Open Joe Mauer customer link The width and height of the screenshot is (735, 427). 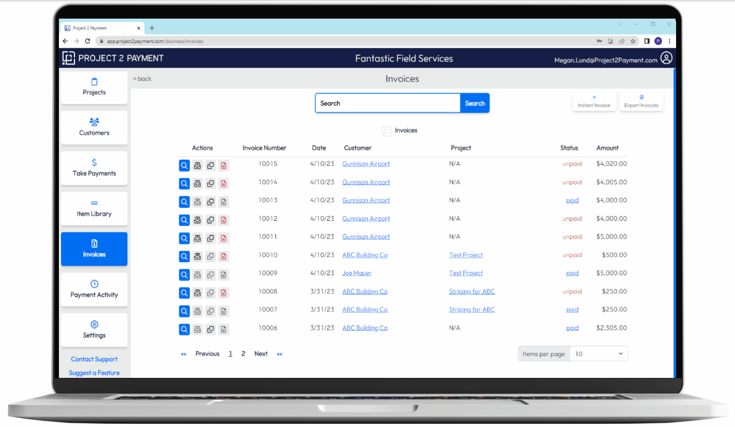357,273
